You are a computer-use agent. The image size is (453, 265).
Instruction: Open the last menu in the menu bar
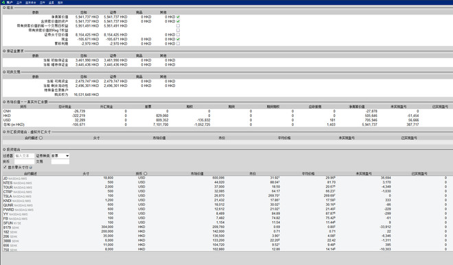pyautogui.click(x=60, y=2)
